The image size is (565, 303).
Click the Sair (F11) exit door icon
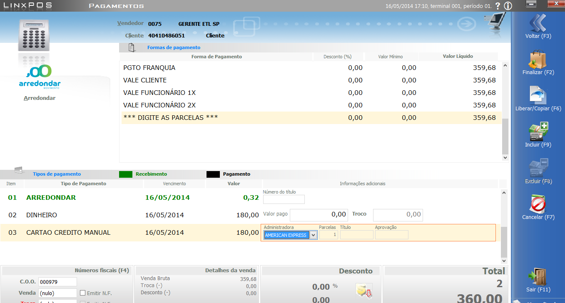pyautogui.click(x=538, y=277)
